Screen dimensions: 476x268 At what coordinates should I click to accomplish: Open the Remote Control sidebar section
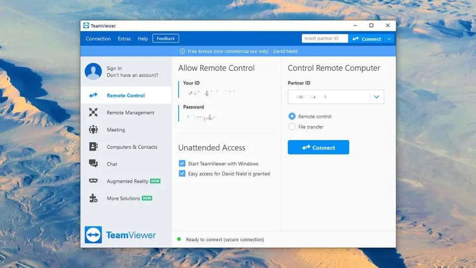pyautogui.click(x=126, y=95)
